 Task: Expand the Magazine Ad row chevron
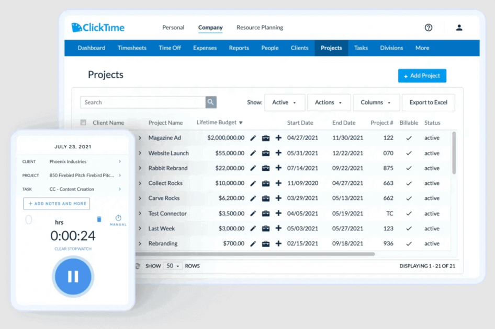pyautogui.click(x=138, y=138)
